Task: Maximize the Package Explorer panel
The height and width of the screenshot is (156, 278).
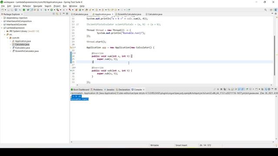Action: (x=67, y=14)
